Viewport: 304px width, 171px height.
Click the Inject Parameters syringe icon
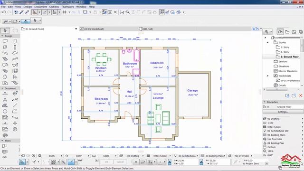click(27, 12)
